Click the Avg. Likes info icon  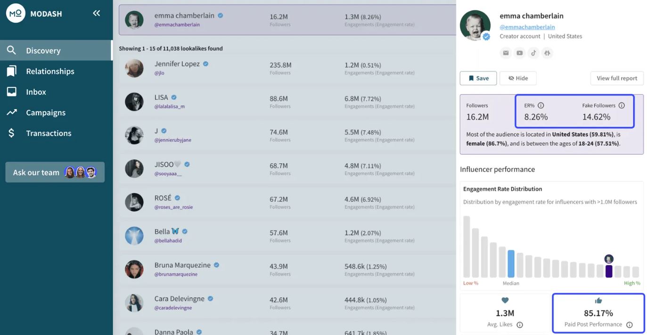519,325
